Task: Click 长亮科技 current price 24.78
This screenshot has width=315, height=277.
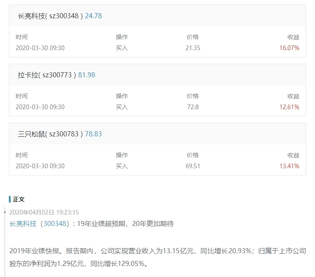Action: coord(93,16)
